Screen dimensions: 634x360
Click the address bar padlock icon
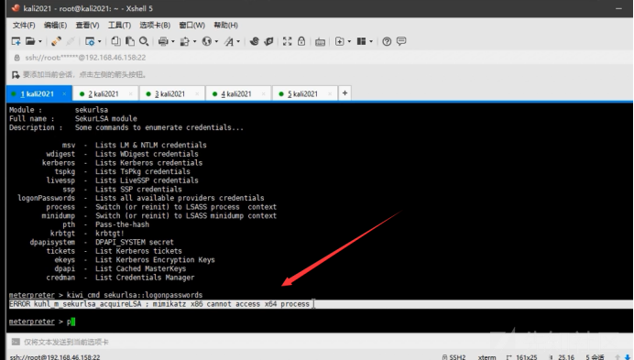tap(16, 58)
